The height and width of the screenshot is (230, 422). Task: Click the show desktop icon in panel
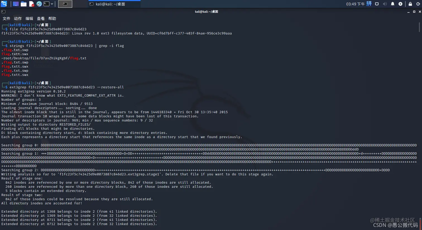[x=16, y=4]
